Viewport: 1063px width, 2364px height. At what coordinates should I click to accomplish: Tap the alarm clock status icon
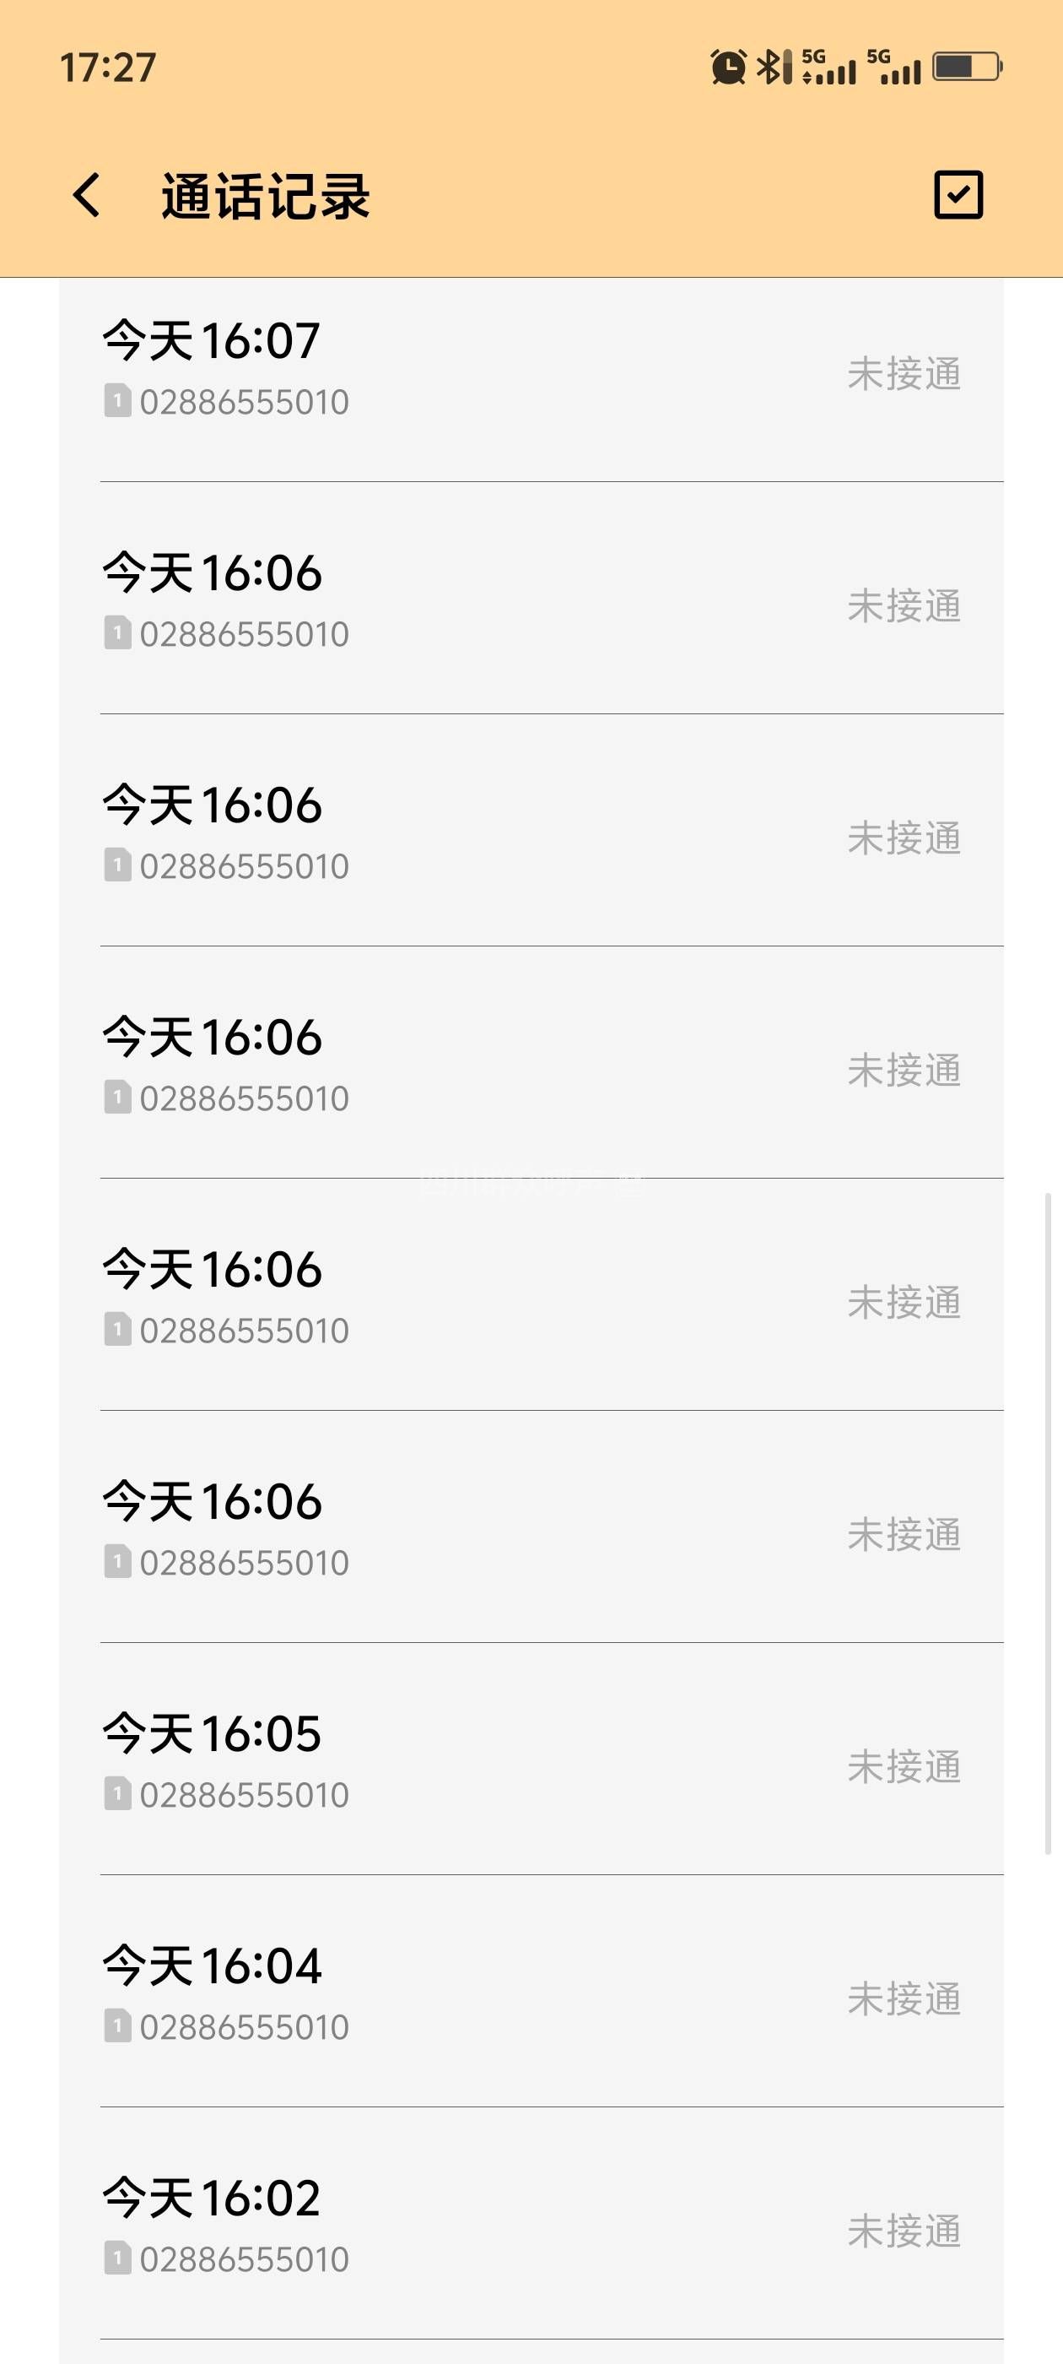click(x=728, y=67)
